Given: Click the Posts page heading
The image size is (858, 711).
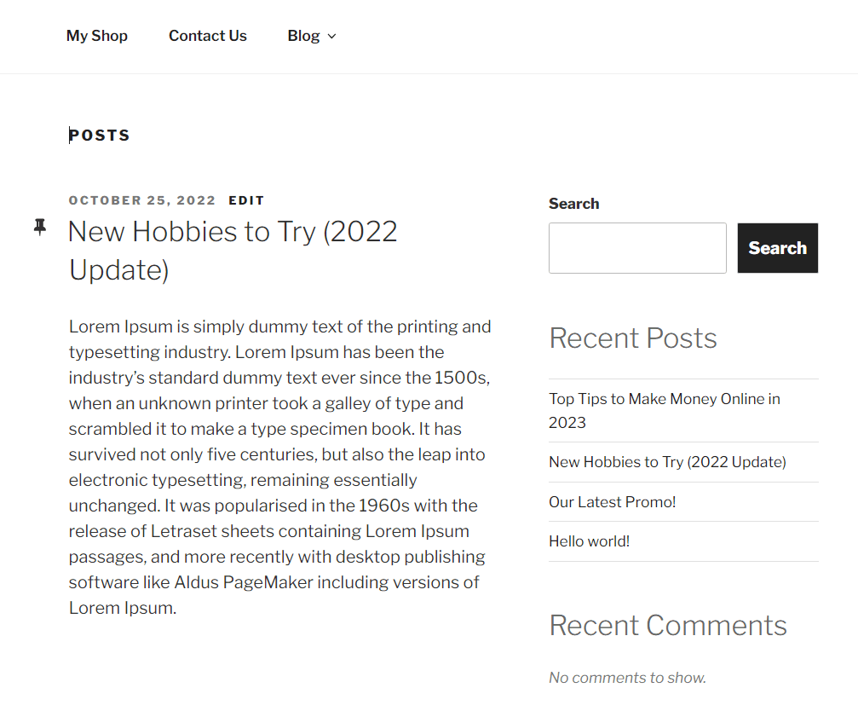Looking at the screenshot, I should 100,135.
